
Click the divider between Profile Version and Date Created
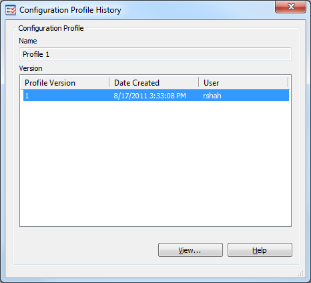coord(109,82)
